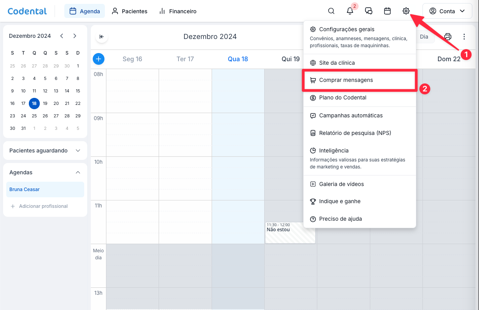Open the settings gear icon
The image size is (479, 310).
click(406, 11)
